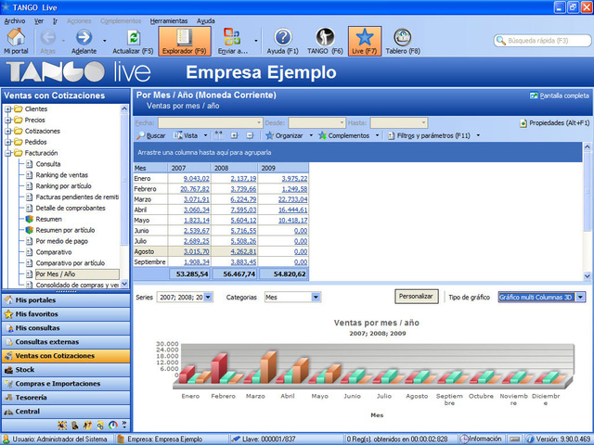
Task: Click the Organizar star button
Action: tap(284, 135)
